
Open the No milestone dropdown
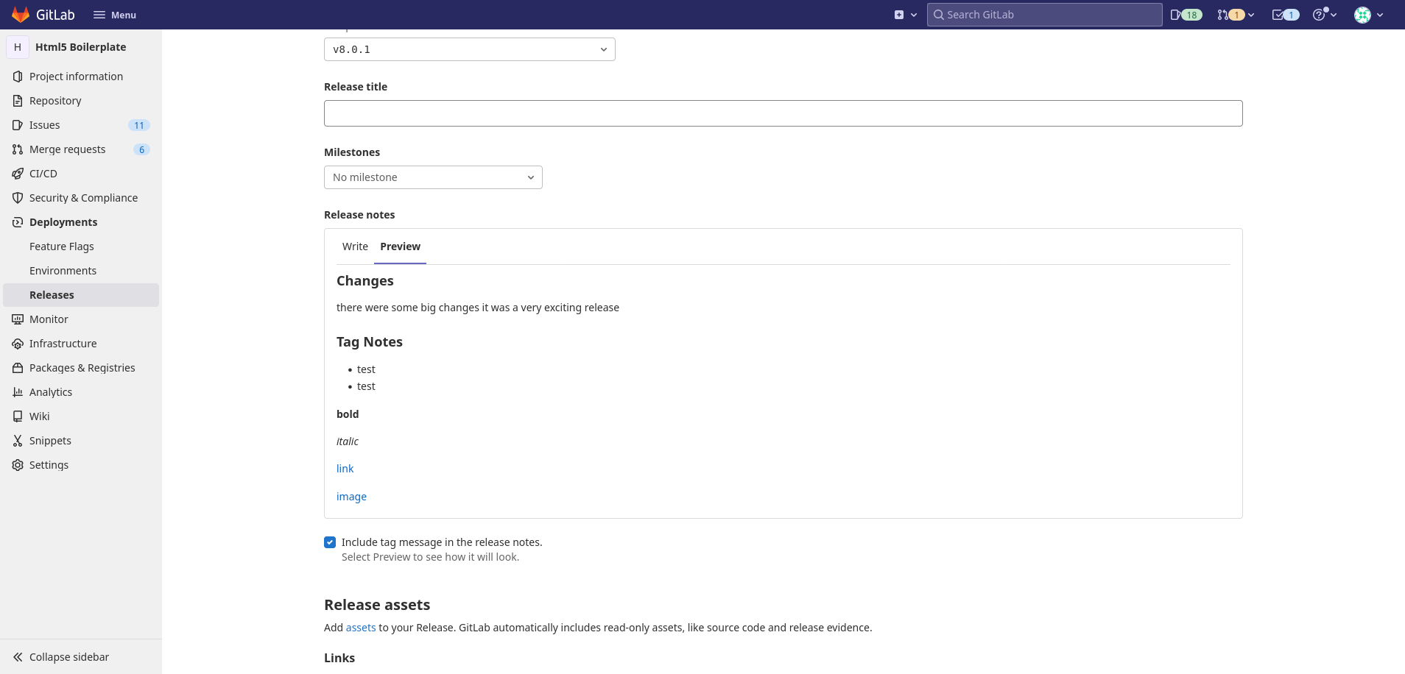point(433,177)
